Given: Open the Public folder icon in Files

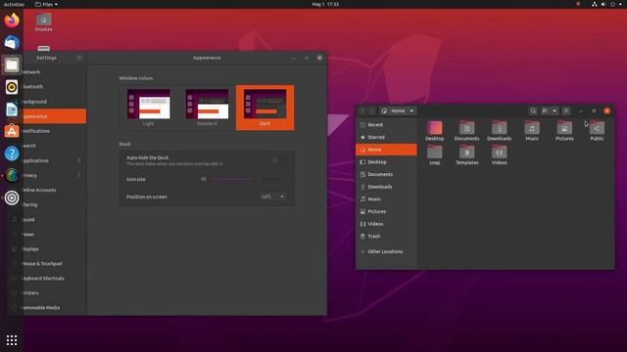Looking at the screenshot, I should point(597,131).
